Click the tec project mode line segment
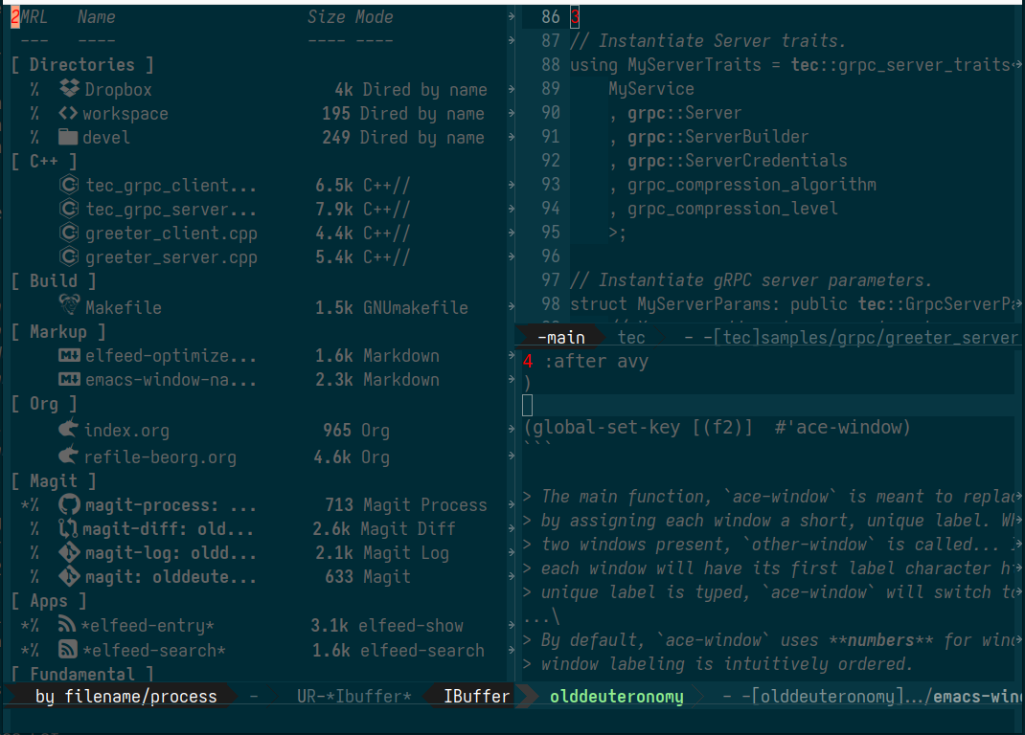The height and width of the screenshot is (735, 1025). point(631,337)
